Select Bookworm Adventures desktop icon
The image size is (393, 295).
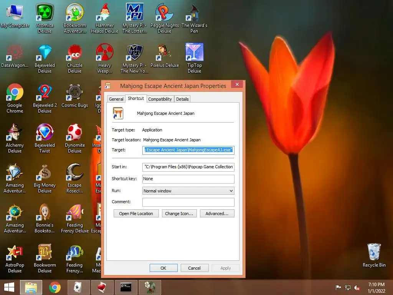click(75, 18)
